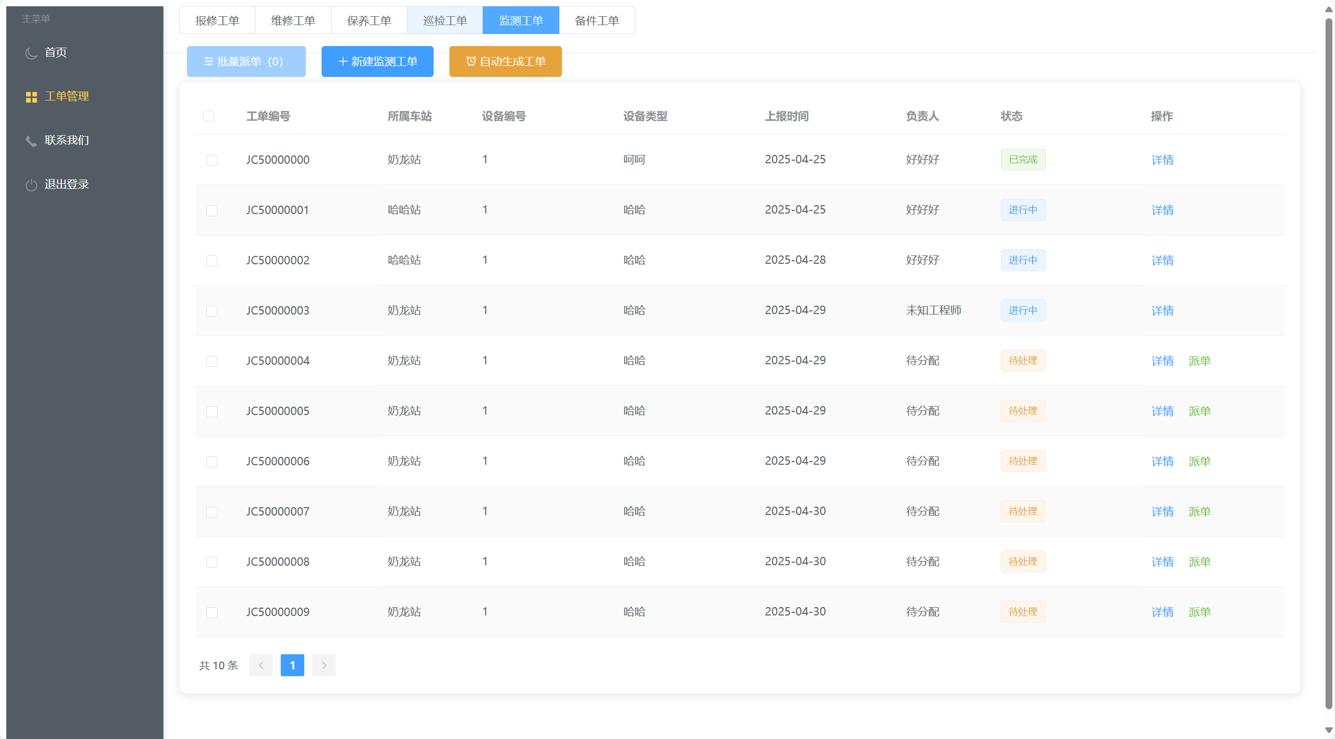Click the moon icon beside 首页
Screen dimensions: 1335x739
(31, 53)
